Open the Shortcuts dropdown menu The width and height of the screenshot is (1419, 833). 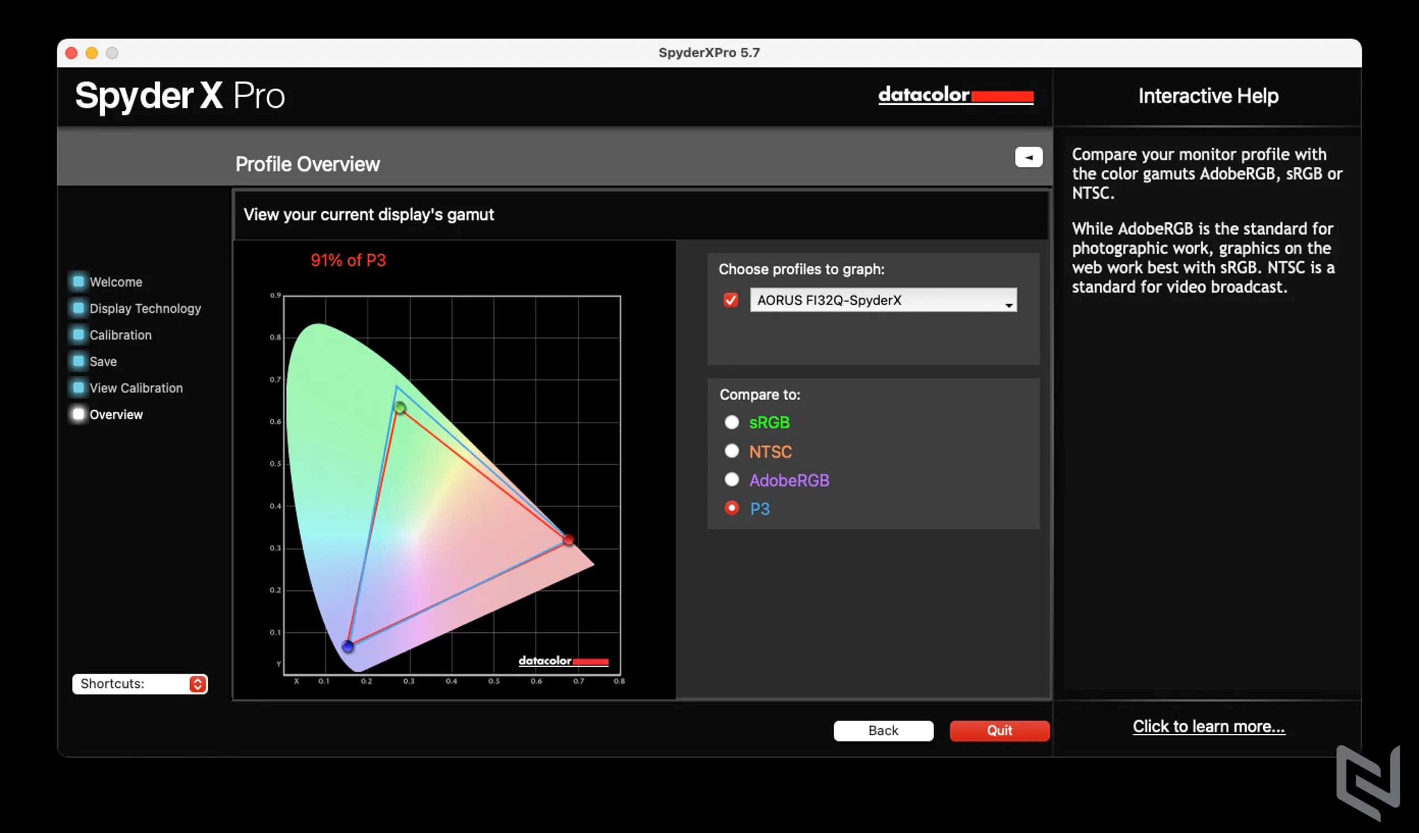coord(140,683)
